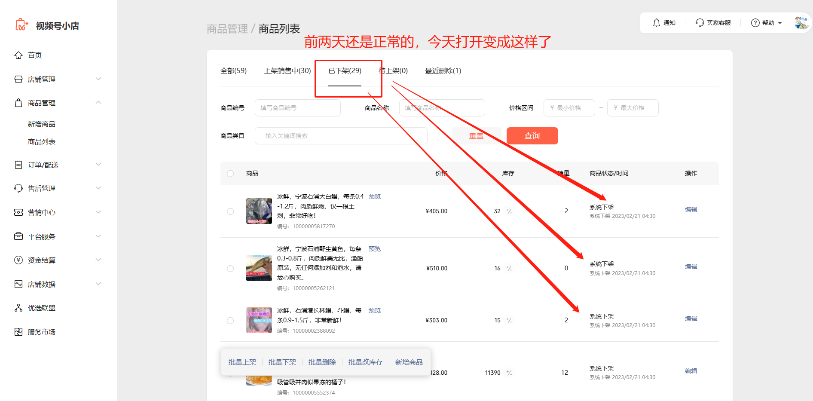Click the 重置 reset button

pos(477,136)
